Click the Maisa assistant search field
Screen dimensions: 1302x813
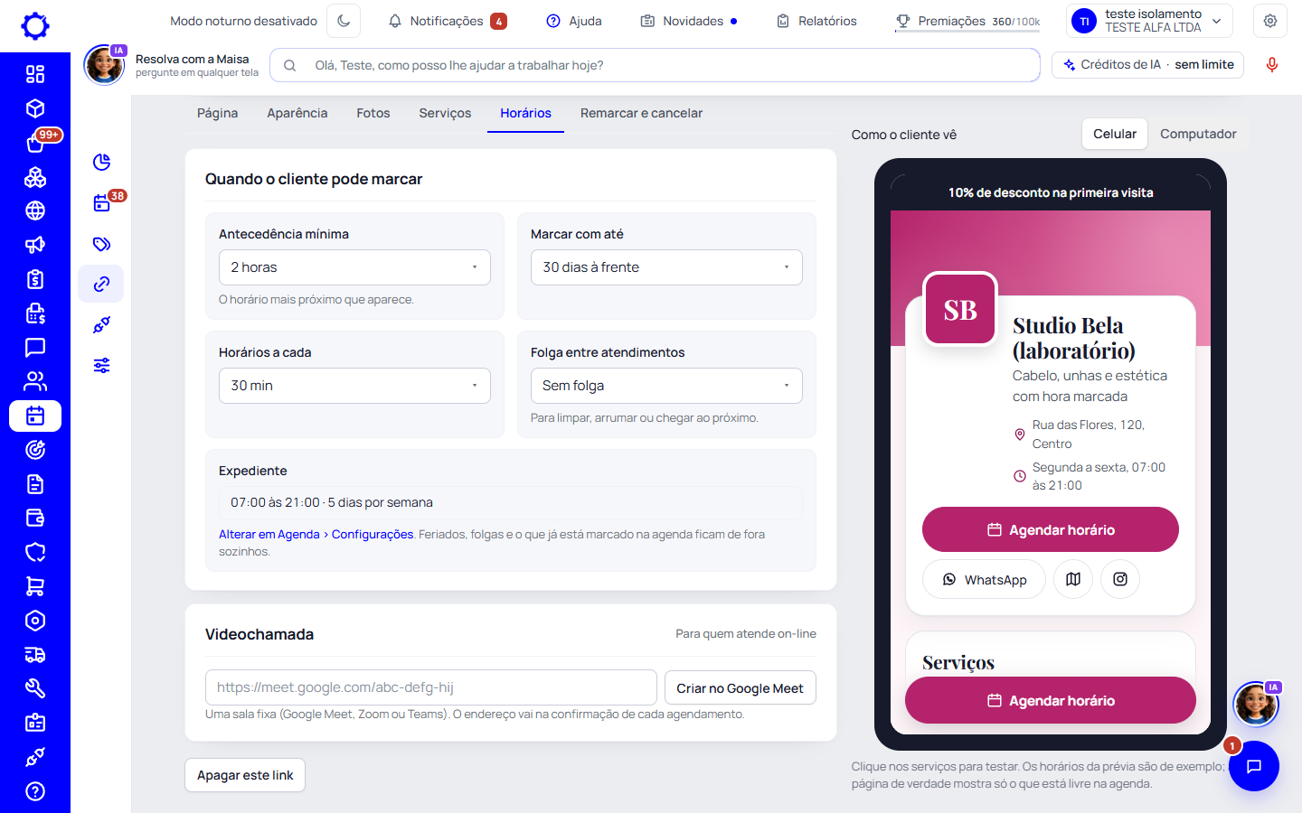(x=656, y=65)
